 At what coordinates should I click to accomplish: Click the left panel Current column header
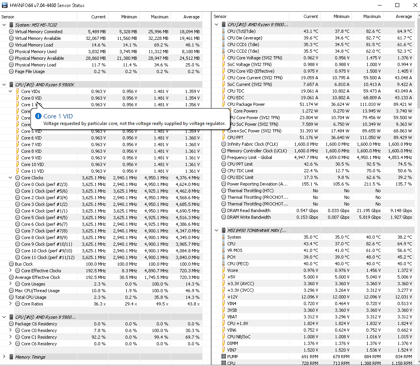(x=93, y=16)
